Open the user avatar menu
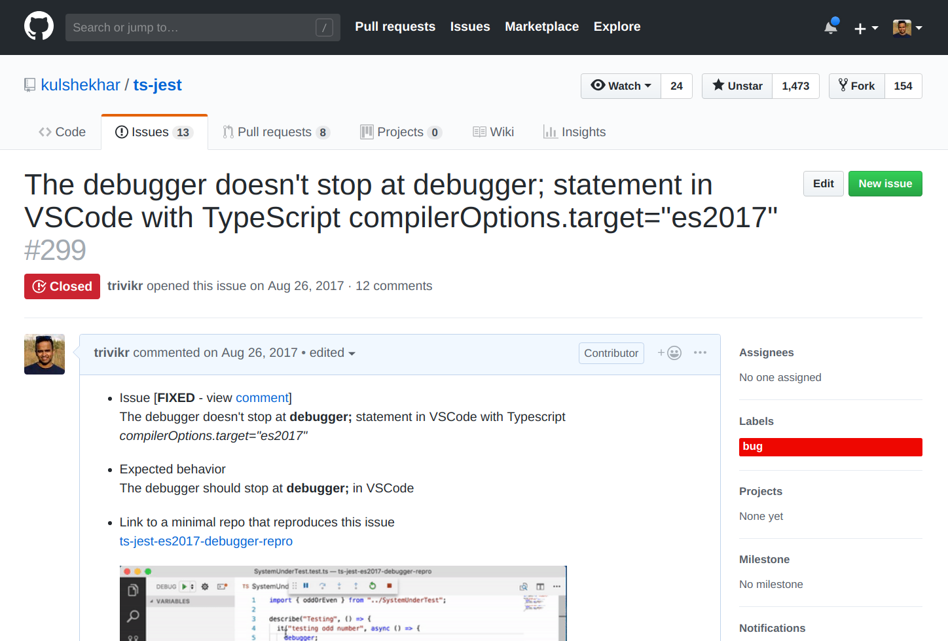Viewport: 948px width, 641px height. pyautogui.click(x=907, y=28)
